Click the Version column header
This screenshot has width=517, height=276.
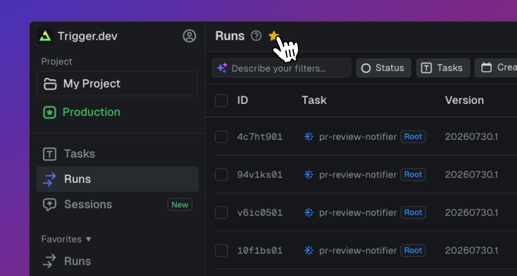coord(464,100)
